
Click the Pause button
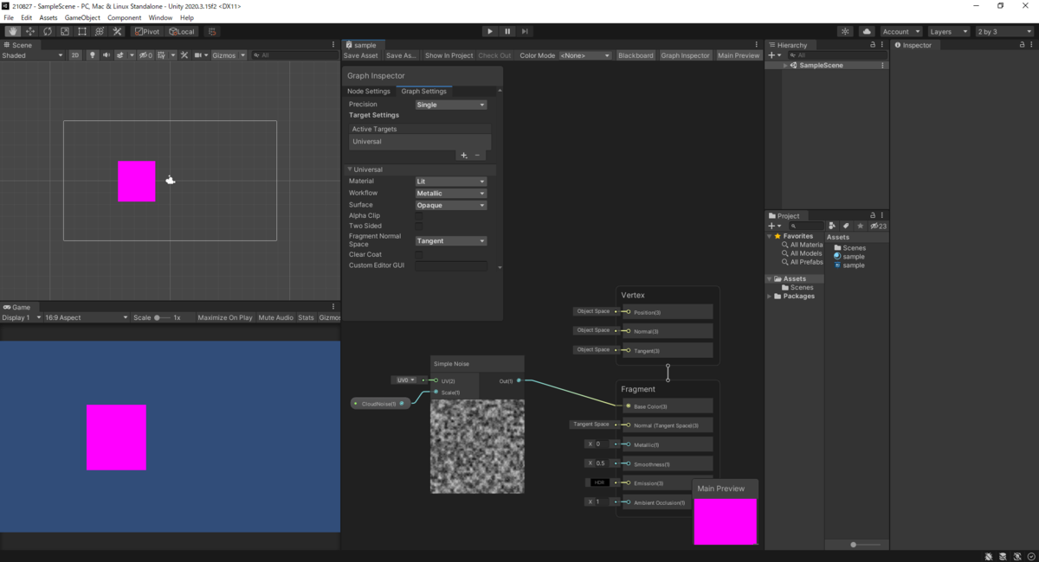(507, 31)
